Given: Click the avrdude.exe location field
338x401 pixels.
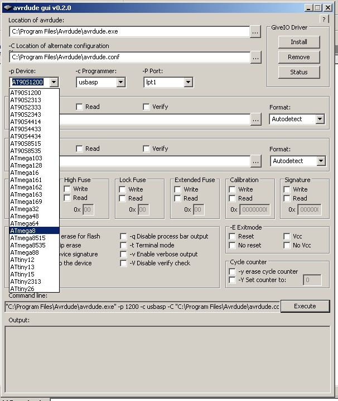Looking at the screenshot, I should point(129,31).
